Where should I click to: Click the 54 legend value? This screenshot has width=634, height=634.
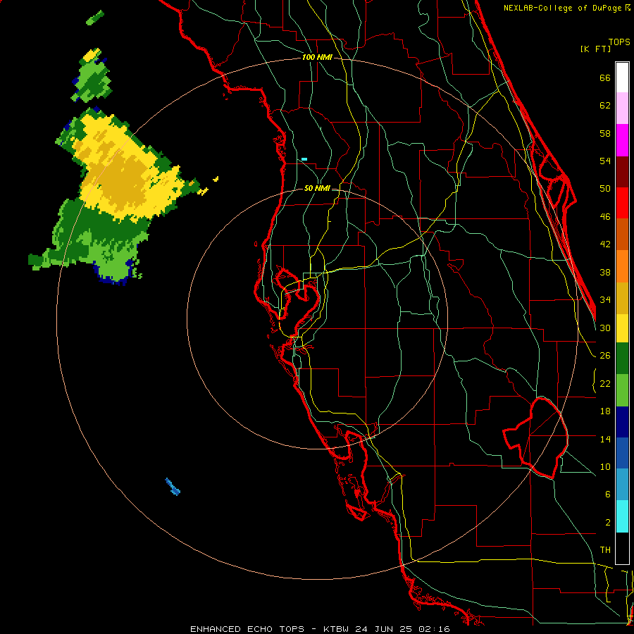tap(605, 161)
